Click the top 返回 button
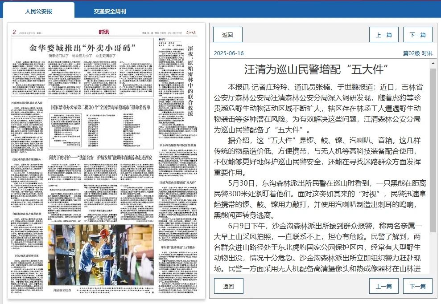Image resolution: width=441 pixels, height=304 pixels. [x=227, y=35]
